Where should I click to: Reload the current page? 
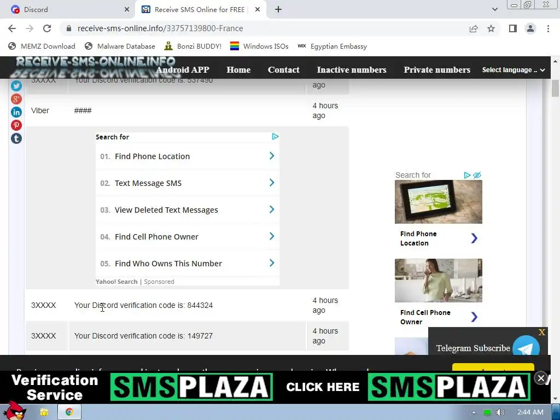pyautogui.click(x=47, y=28)
